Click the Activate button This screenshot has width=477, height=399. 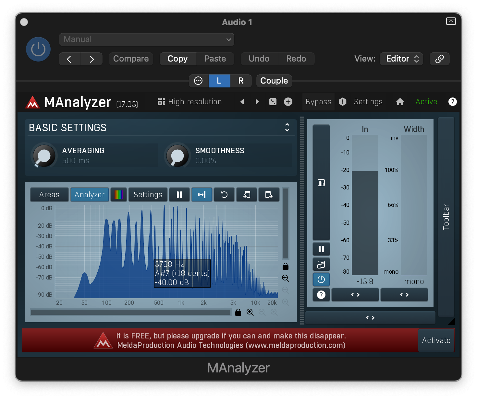coord(436,340)
